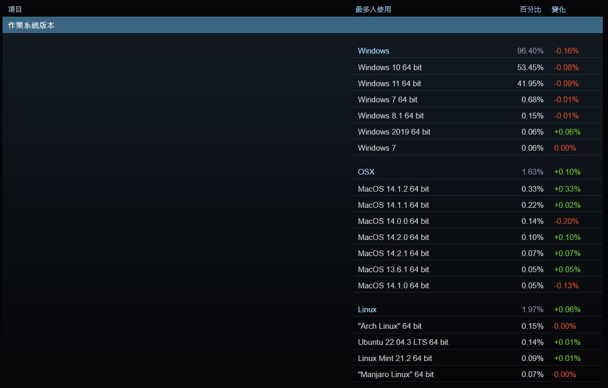Image resolution: width=608 pixels, height=388 pixels.
Task: Click the 0.00% change for Manjaro Linux
Action: [x=565, y=374]
